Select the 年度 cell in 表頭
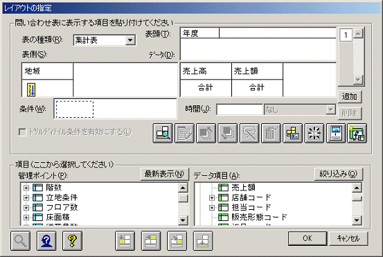Viewport: 383px width, 257px height. [199, 33]
